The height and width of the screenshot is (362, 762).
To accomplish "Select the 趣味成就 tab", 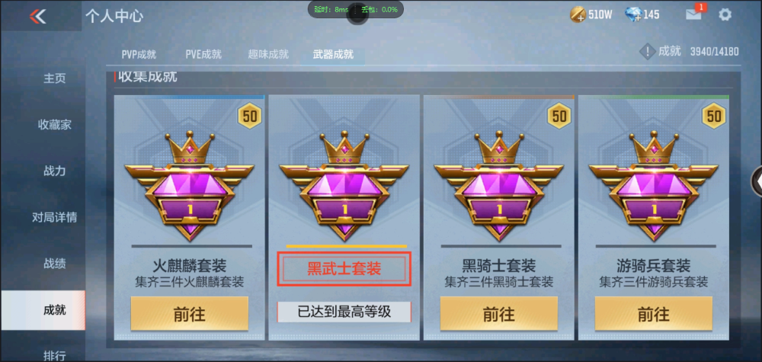I will tap(268, 54).
